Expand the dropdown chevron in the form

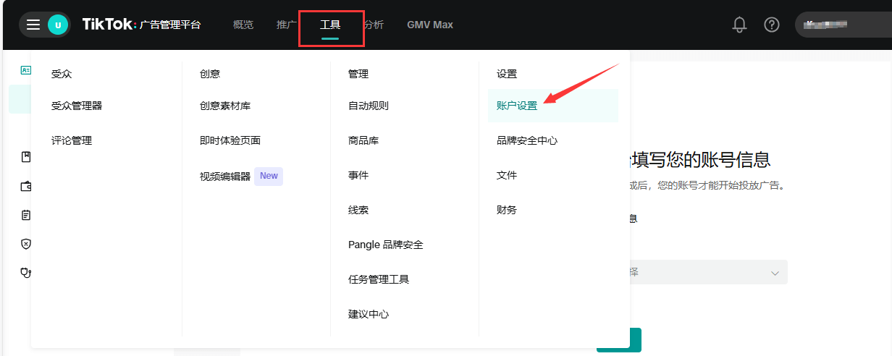point(775,273)
